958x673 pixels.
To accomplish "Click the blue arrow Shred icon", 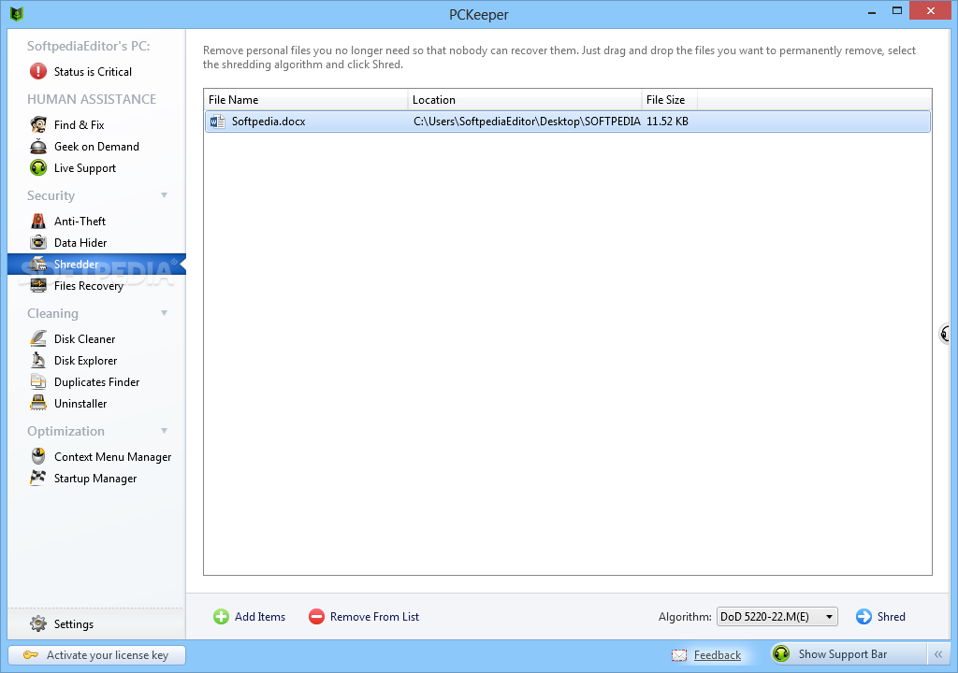I will click(x=864, y=617).
